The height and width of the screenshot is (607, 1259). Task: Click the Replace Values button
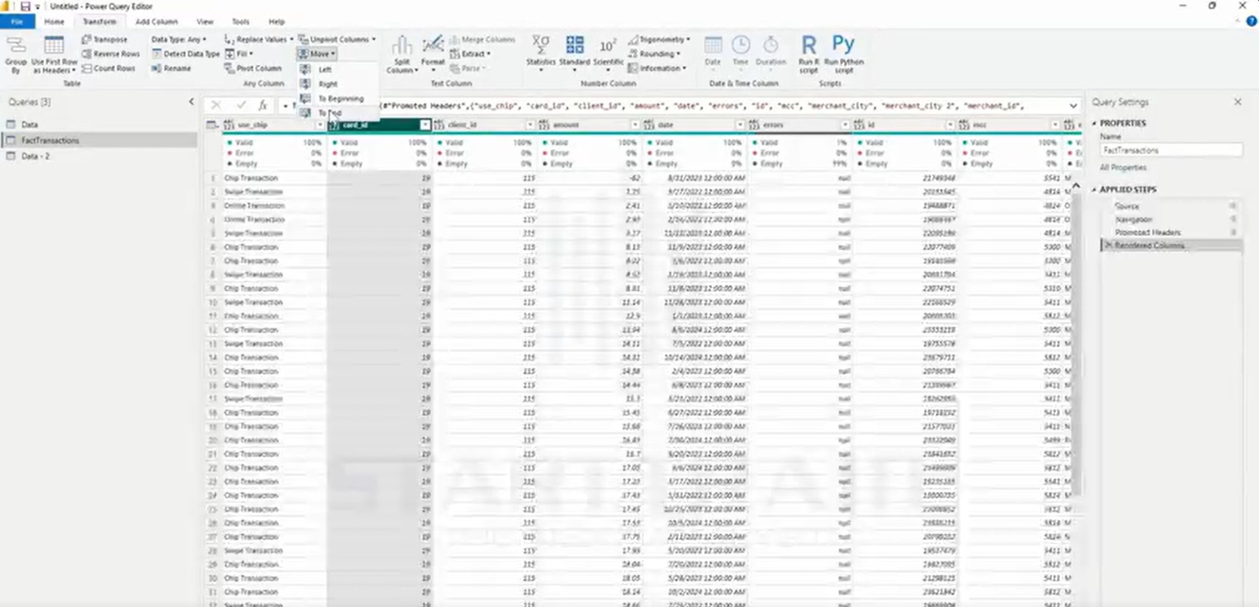click(258, 39)
